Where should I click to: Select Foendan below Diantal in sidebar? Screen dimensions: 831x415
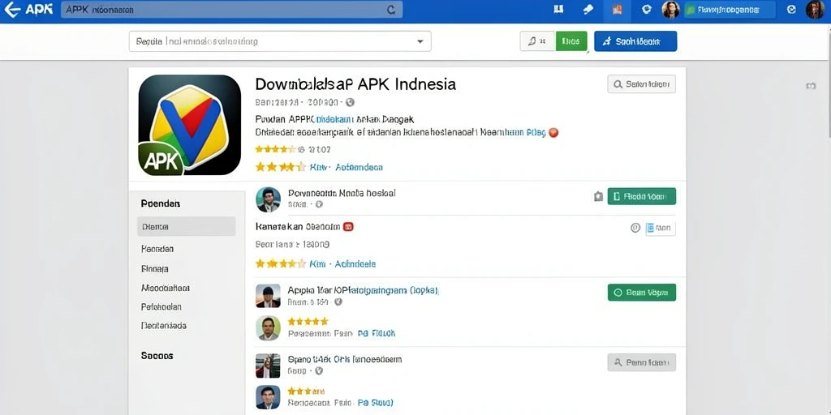[x=157, y=248]
